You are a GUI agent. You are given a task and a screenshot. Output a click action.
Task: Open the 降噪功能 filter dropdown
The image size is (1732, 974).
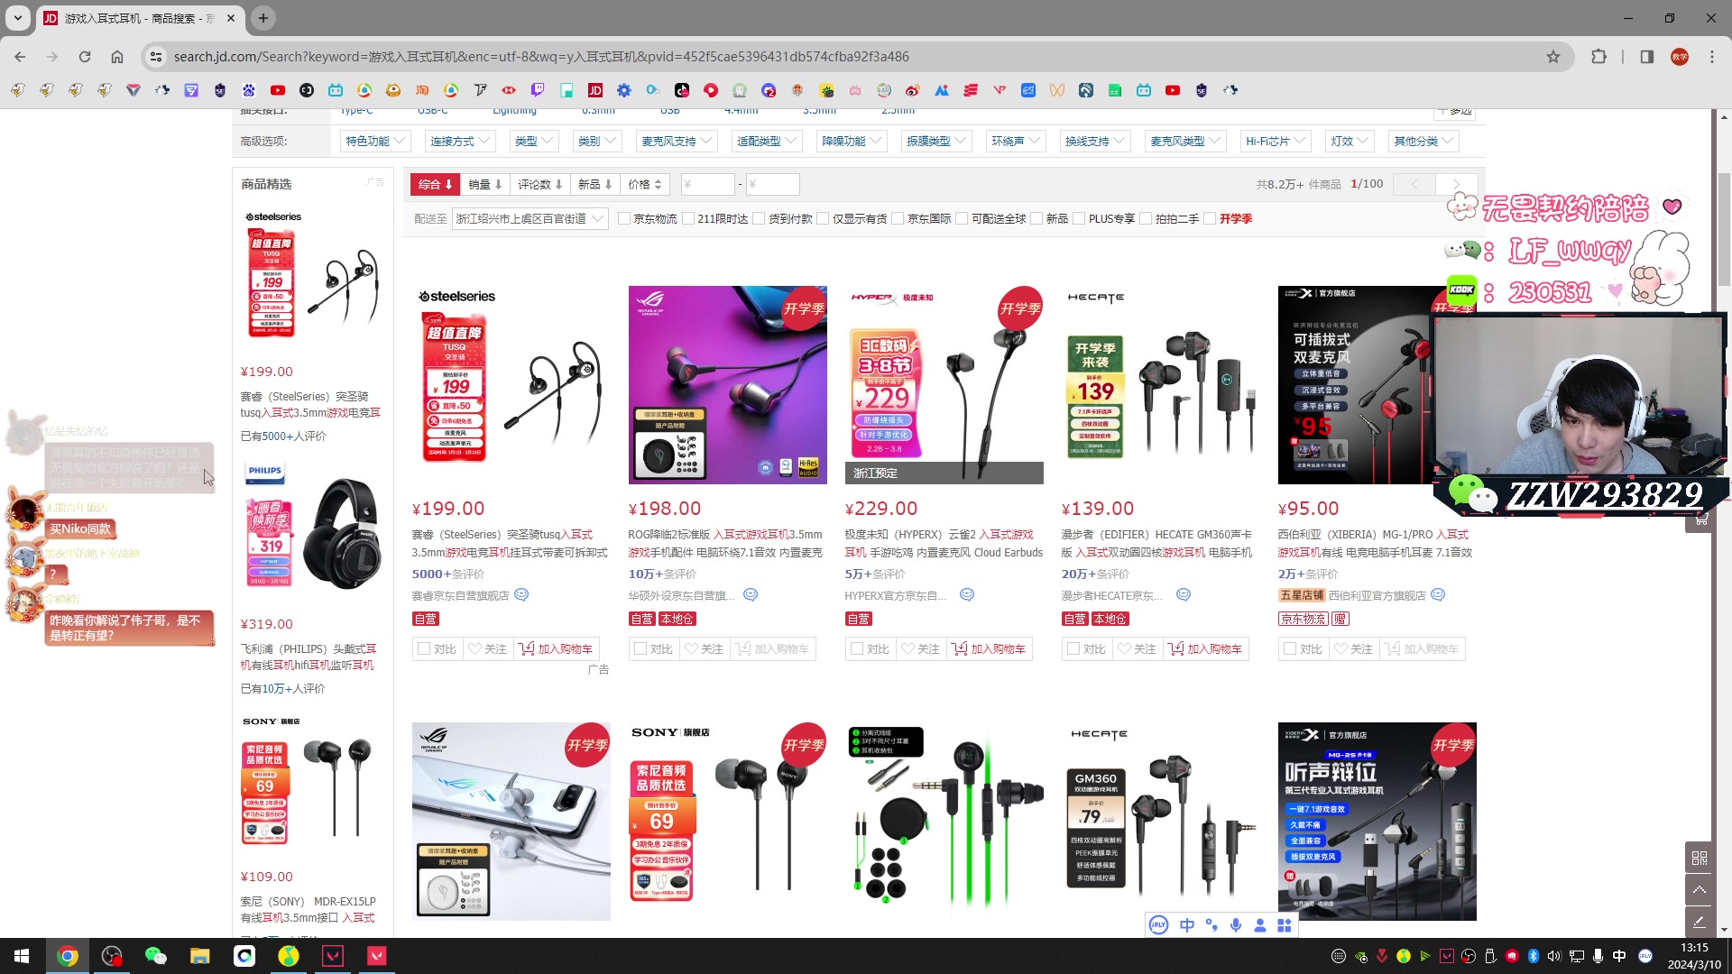point(851,142)
